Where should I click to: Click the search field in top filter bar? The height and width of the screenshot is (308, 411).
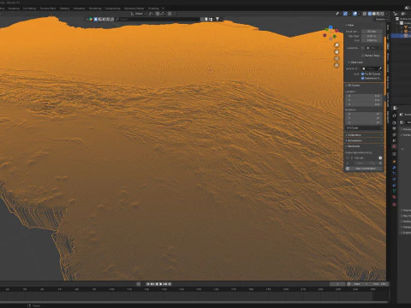click(158, 19)
